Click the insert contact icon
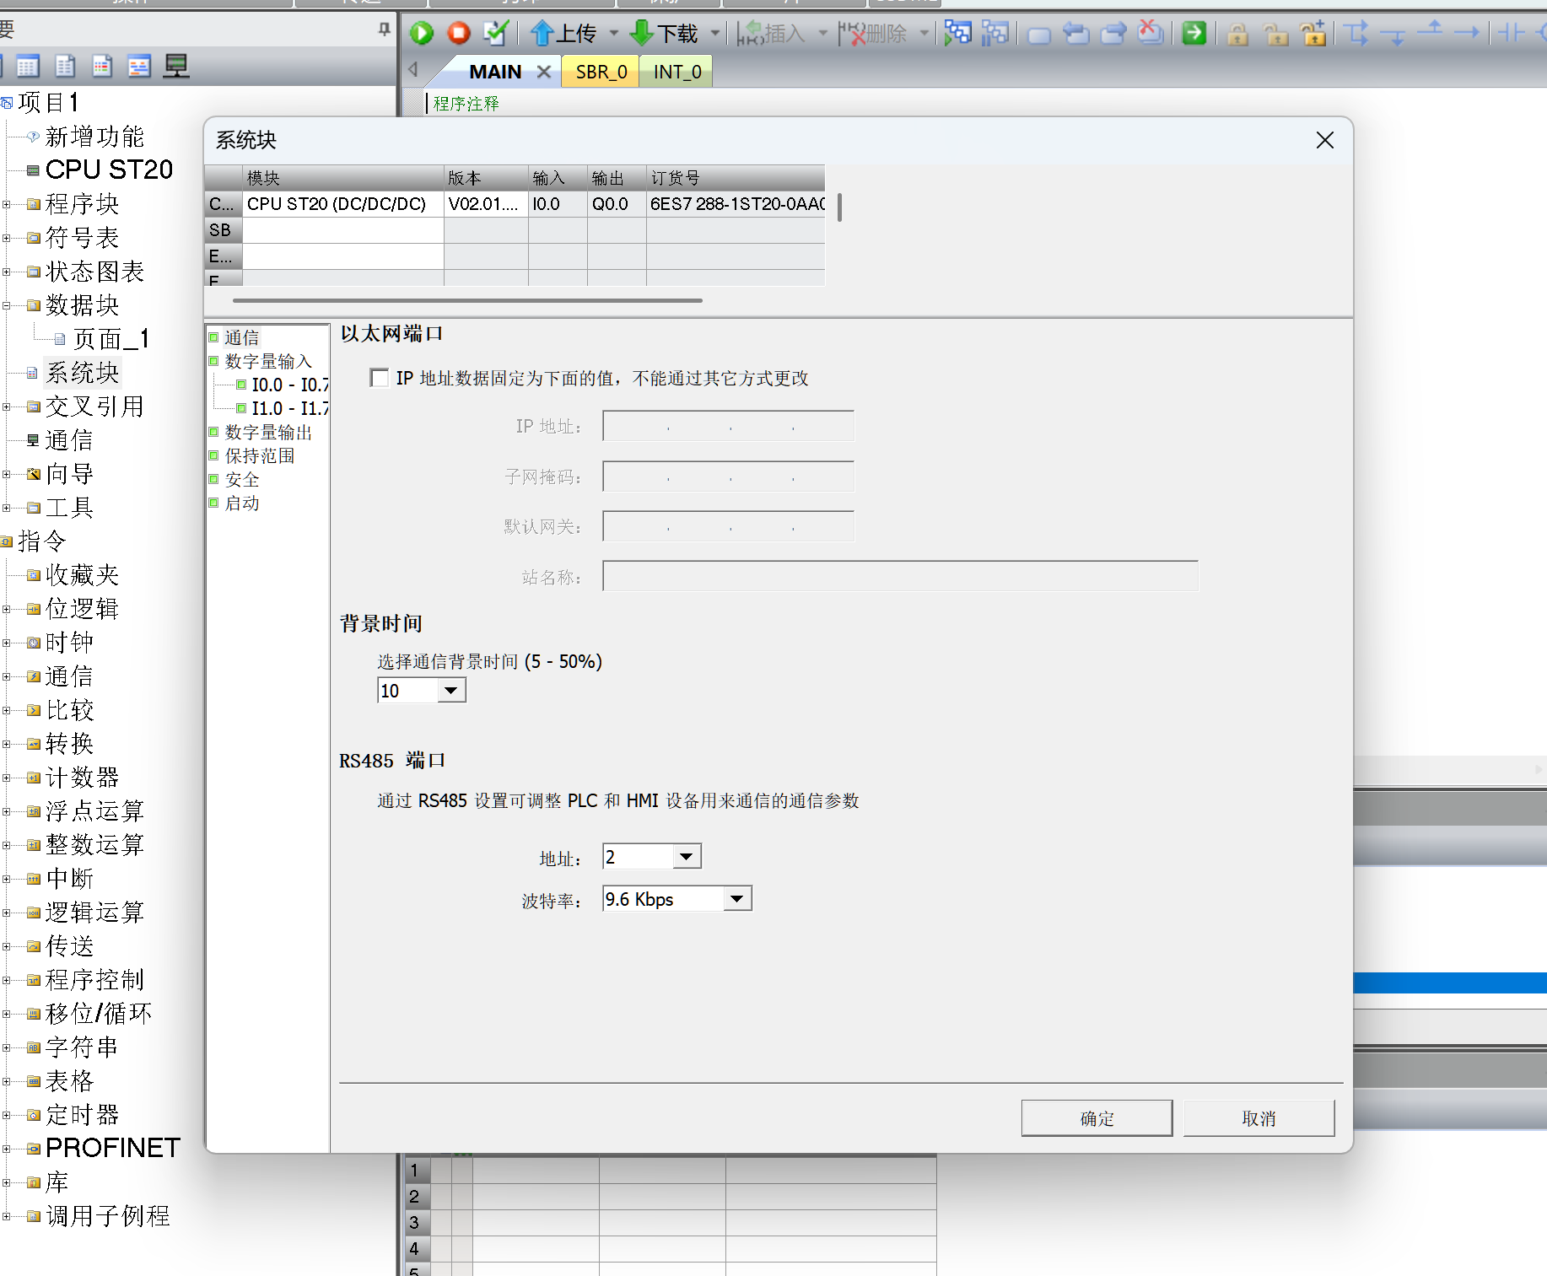This screenshot has width=1547, height=1276. click(x=1512, y=33)
